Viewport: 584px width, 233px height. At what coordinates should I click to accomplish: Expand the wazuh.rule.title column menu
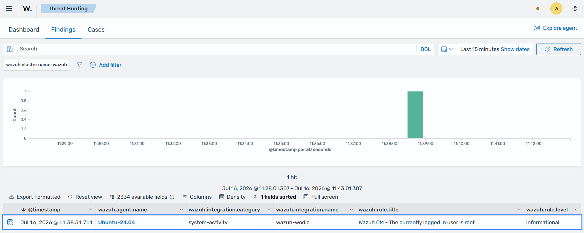tap(519, 210)
